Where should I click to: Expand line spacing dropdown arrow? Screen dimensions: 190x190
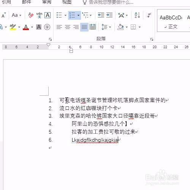click(110, 27)
